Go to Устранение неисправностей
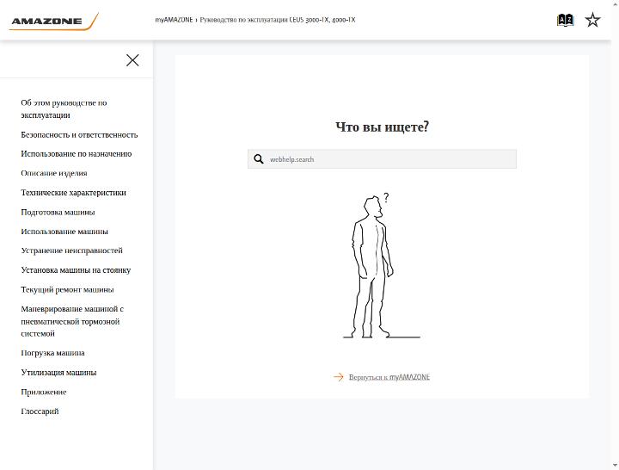 (x=72, y=250)
